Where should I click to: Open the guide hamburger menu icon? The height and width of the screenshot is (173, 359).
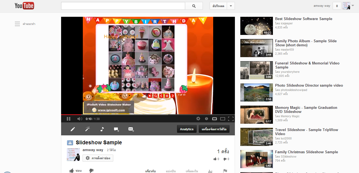coord(17,24)
